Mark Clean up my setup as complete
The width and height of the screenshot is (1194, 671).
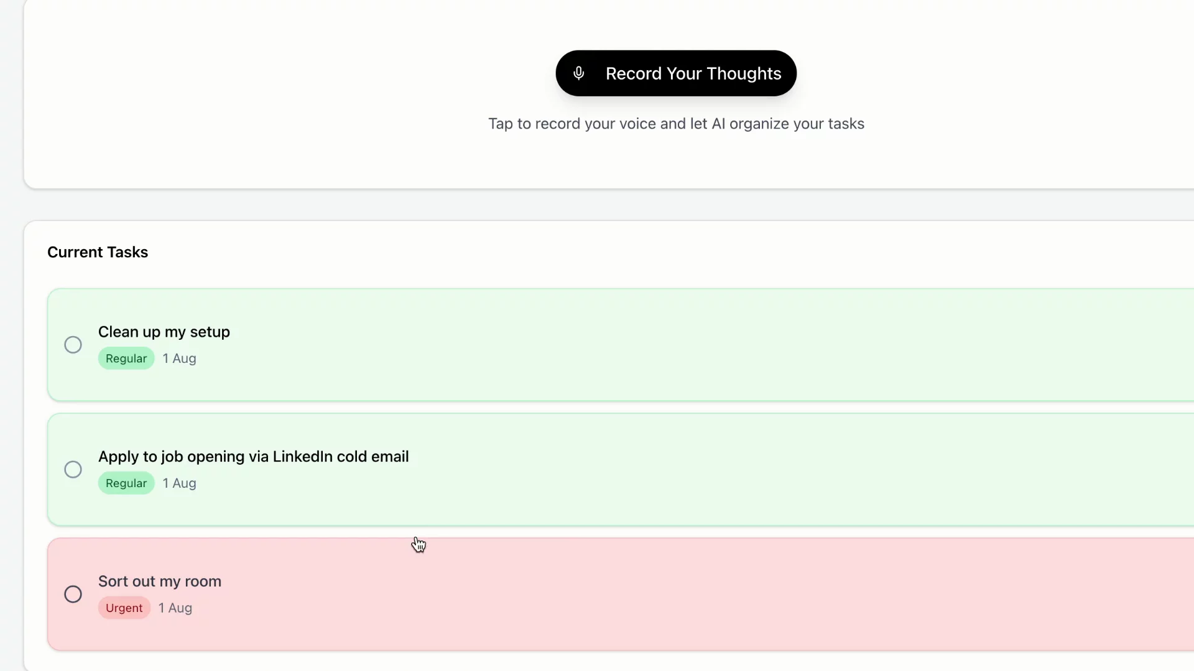(73, 345)
